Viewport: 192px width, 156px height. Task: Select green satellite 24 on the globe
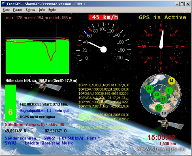point(149,89)
